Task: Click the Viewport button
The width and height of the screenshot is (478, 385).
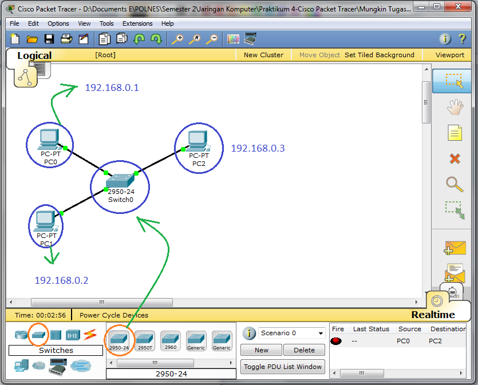Action: 449,55
